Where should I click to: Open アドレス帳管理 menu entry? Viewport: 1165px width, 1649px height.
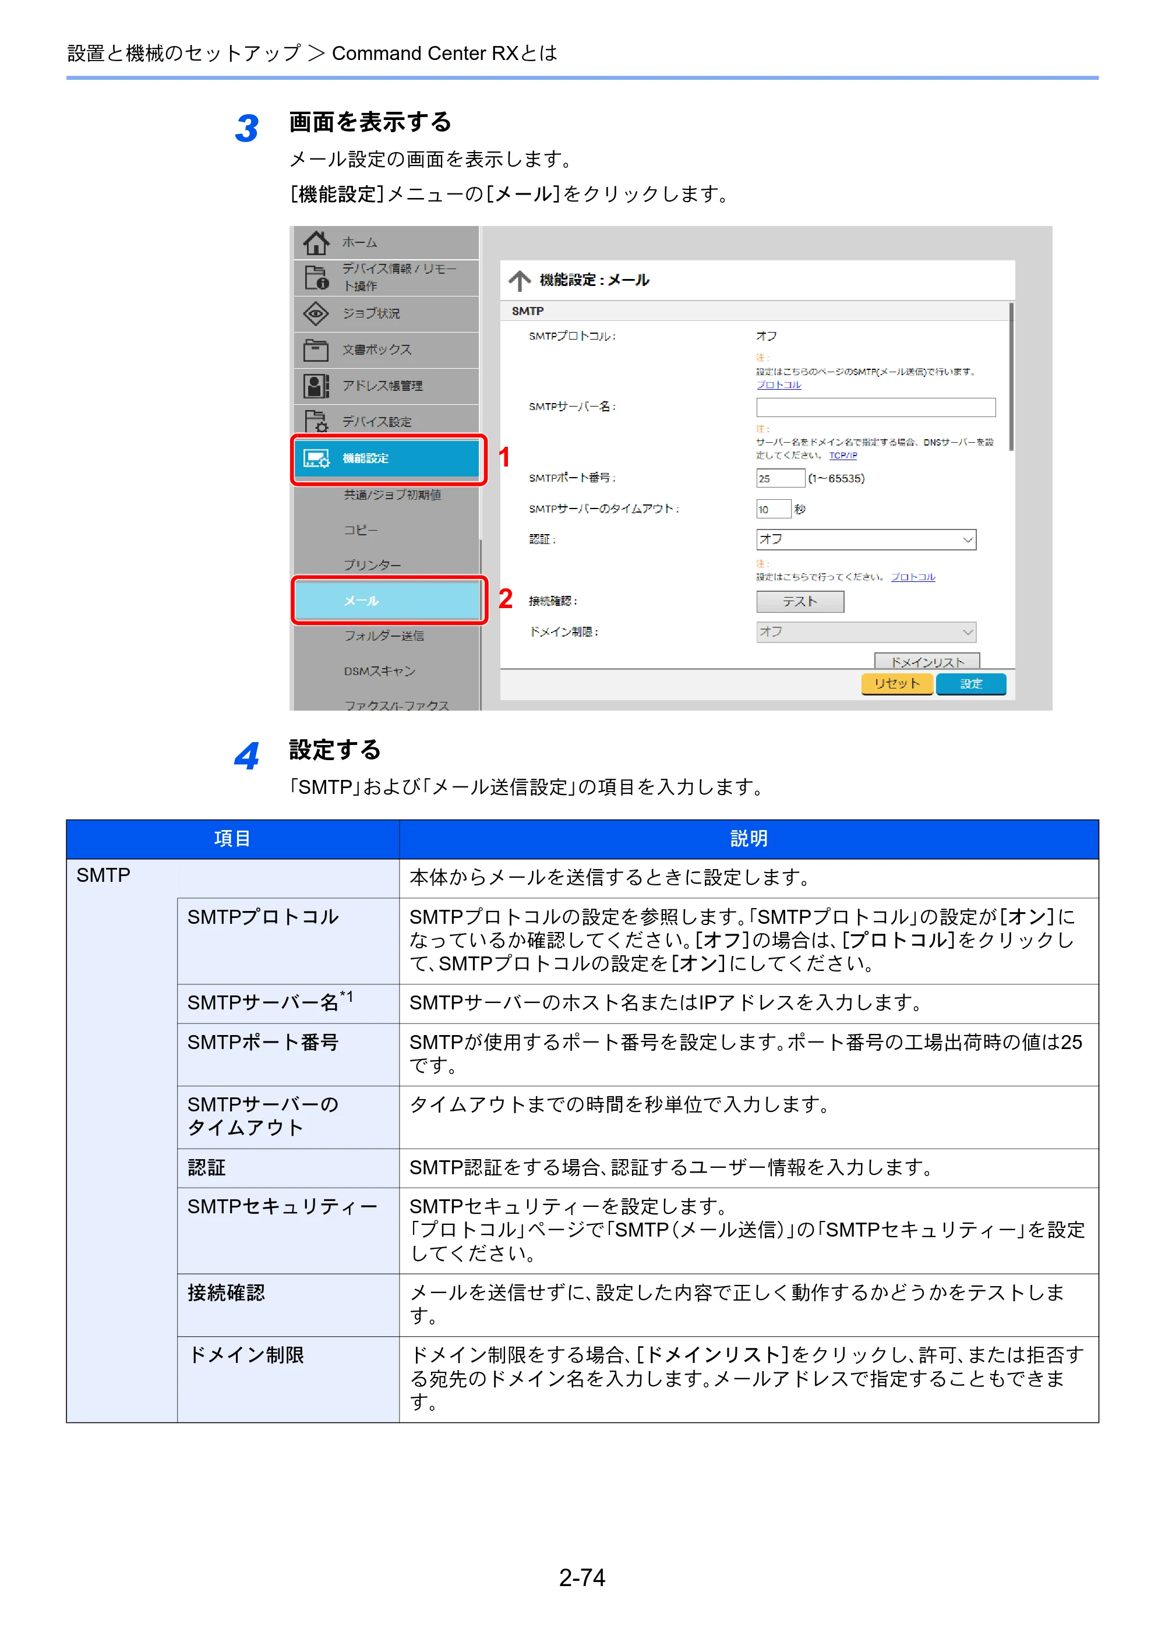pyautogui.click(x=386, y=386)
